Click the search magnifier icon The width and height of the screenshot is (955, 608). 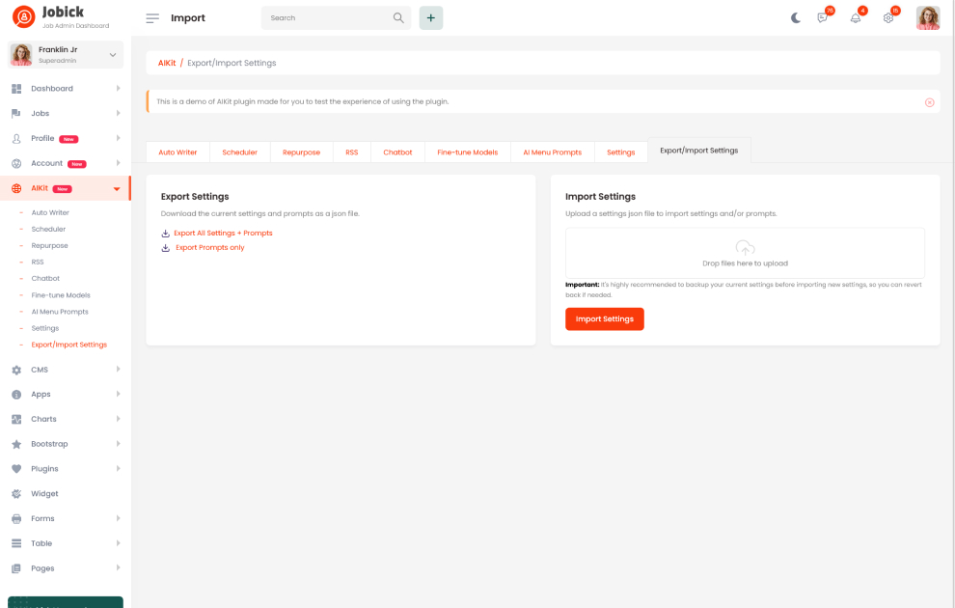[398, 18]
